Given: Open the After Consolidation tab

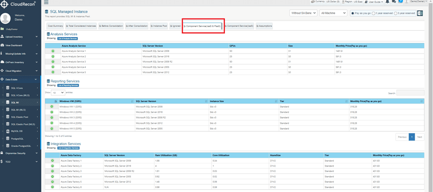Looking at the screenshot, I should [137, 26].
